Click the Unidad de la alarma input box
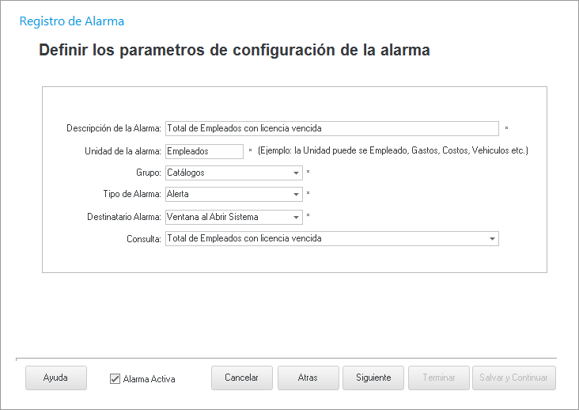 204,150
